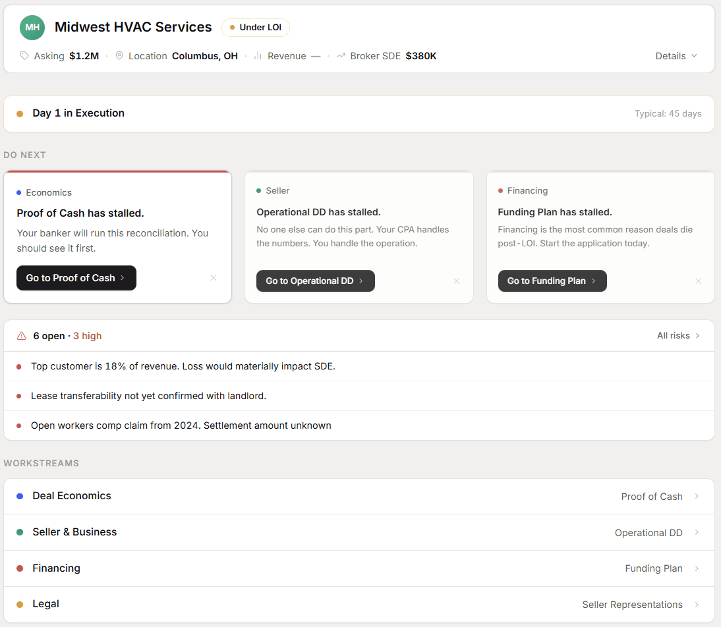Select the lease transferability risk

(x=359, y=396)
